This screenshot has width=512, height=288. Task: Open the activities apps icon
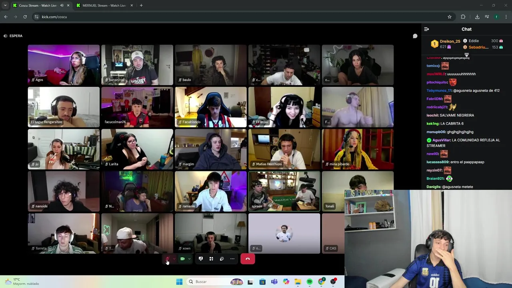pyautogui.click(x=211, y=259)
